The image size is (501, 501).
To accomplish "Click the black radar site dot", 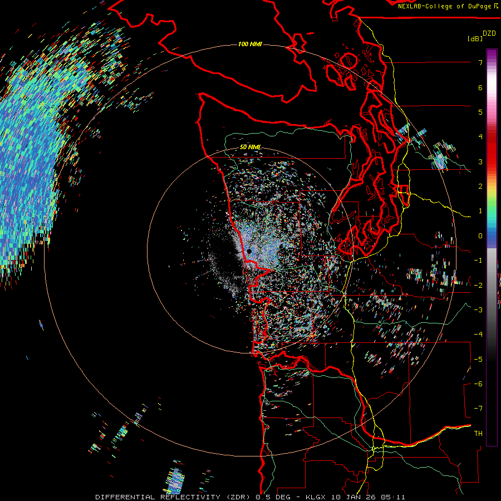I will coord(249,252).
